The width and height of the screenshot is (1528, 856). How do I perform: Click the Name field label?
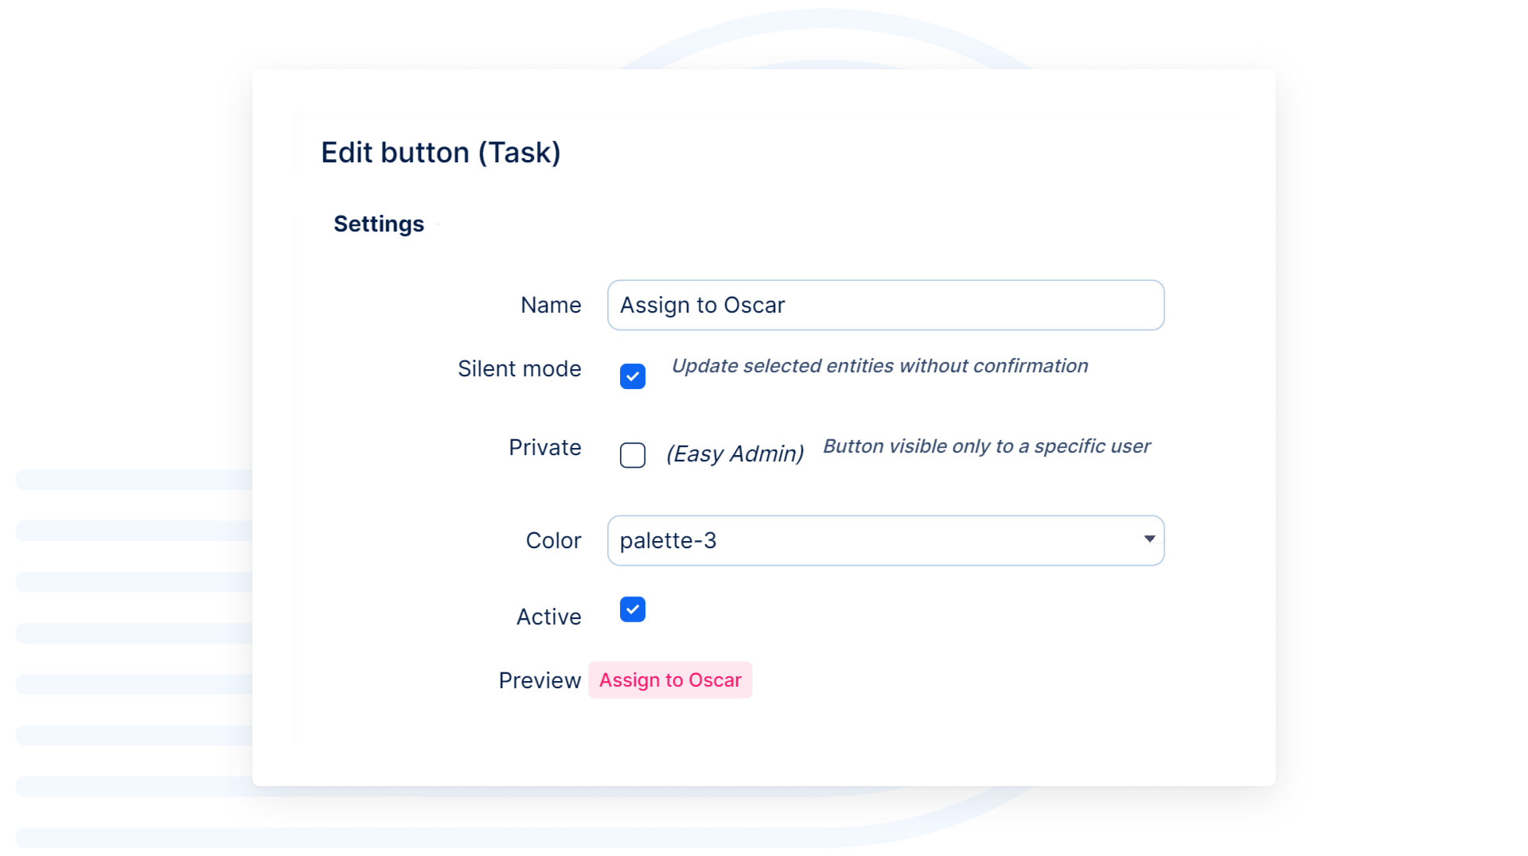coord(551,305)
